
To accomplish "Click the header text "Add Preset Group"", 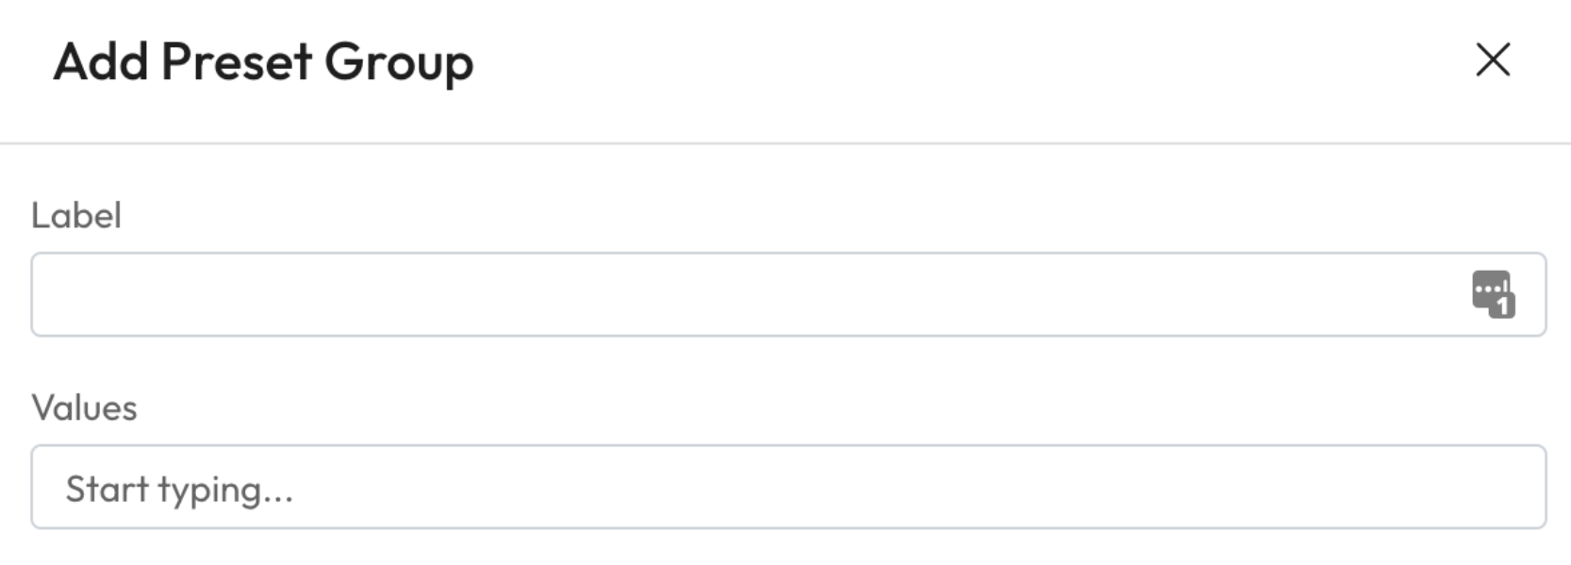I will pyautogui.click(x=263, y=62).
